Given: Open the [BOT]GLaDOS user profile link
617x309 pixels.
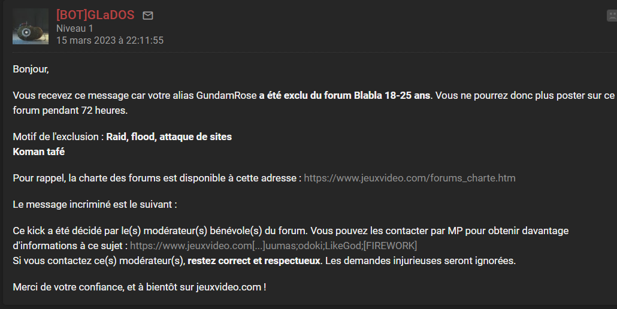Looking at the screenshot, I should point(95,15).
